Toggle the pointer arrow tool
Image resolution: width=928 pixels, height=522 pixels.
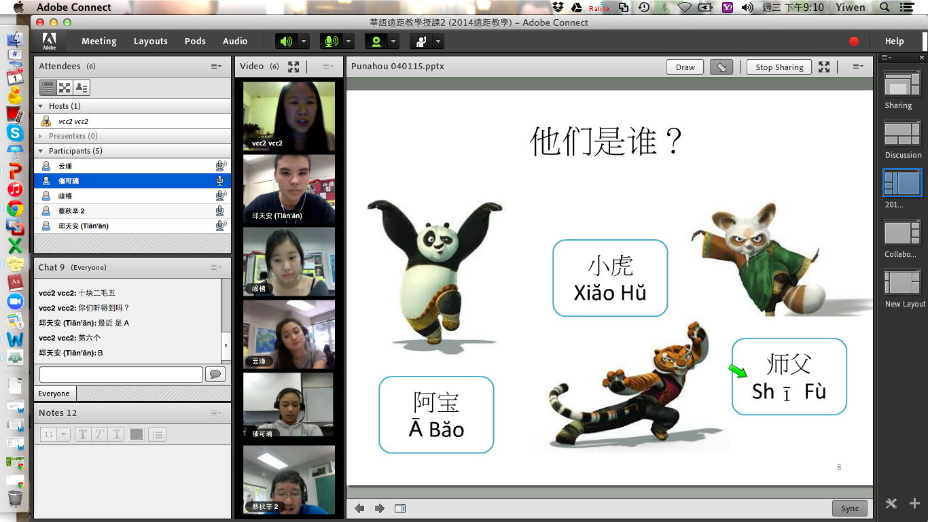(x=721, y=67)
